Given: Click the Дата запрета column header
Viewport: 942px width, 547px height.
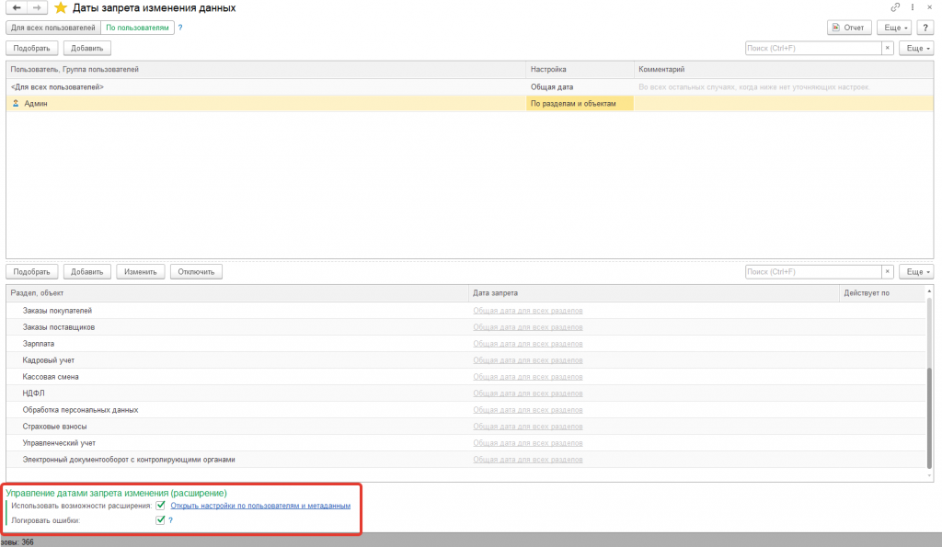Looking at the screenshot, I should click(x=654, y=293).
